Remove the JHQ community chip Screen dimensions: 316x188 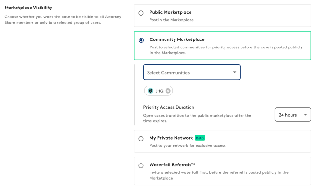(168, 91)
